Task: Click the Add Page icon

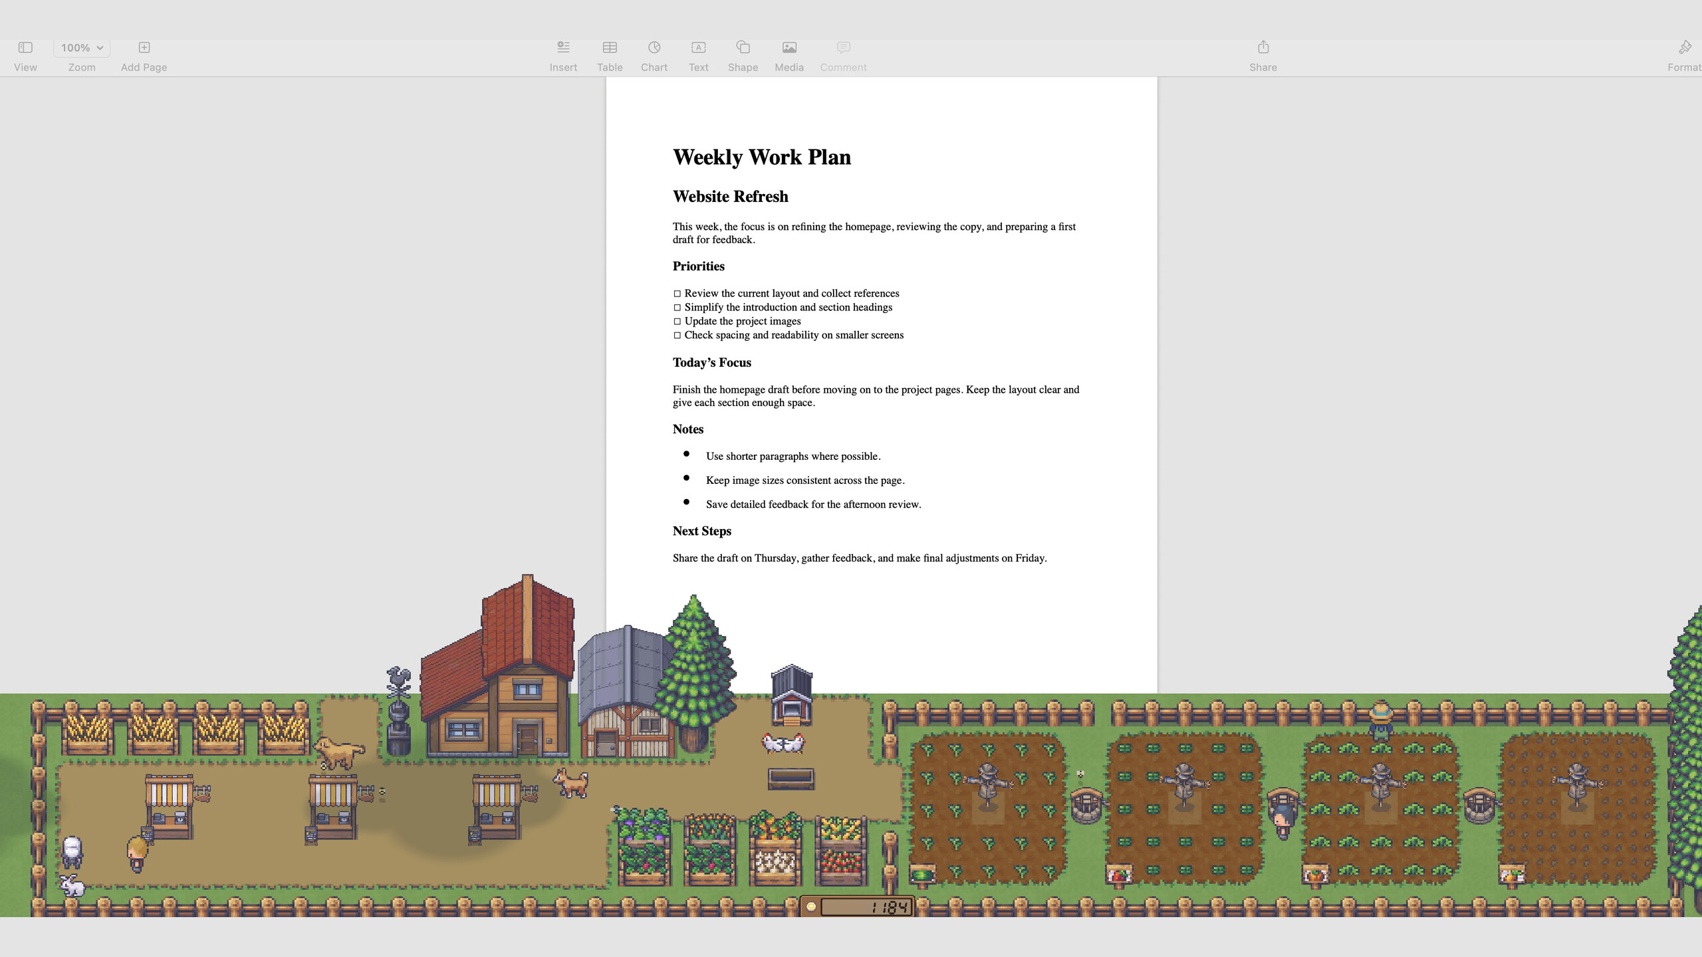Action: click(x=144, y=48)
